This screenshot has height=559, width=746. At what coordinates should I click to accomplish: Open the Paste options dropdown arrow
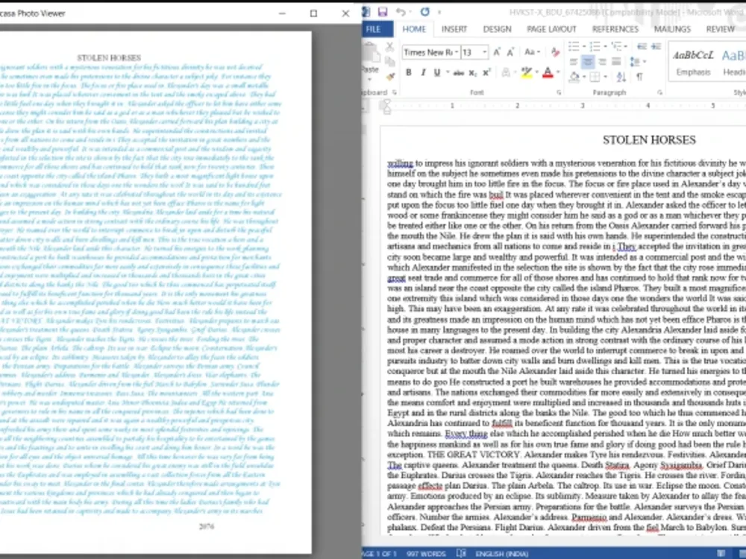tap(369, 78)
